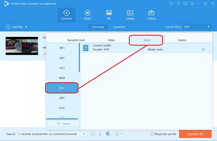The width and height of the screenshot is (217, 141).
Task: Choose AAC in the format list
Action: [62, 58]
